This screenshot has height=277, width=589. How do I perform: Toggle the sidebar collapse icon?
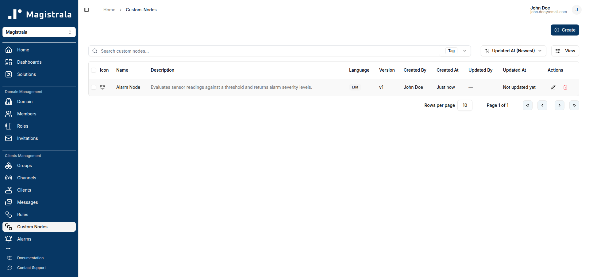tap(87, 10)
